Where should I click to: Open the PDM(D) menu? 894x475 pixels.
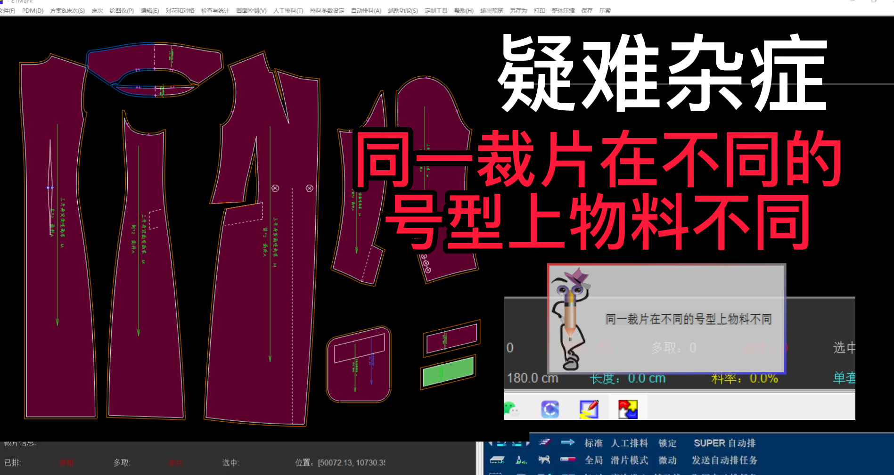pos(33,11)
